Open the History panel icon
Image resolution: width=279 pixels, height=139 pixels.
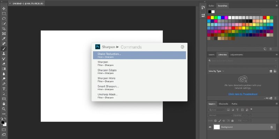coord(203,7)
